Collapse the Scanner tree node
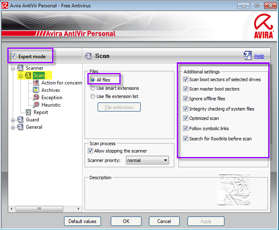Viewport: 279px width, 230px height. click(13, 68)
